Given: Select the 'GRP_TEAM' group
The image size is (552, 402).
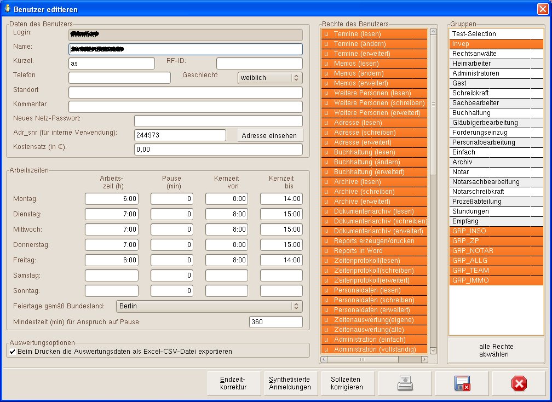Looking at the screenshot, I should pyautogui.click(x=496, y=271).
